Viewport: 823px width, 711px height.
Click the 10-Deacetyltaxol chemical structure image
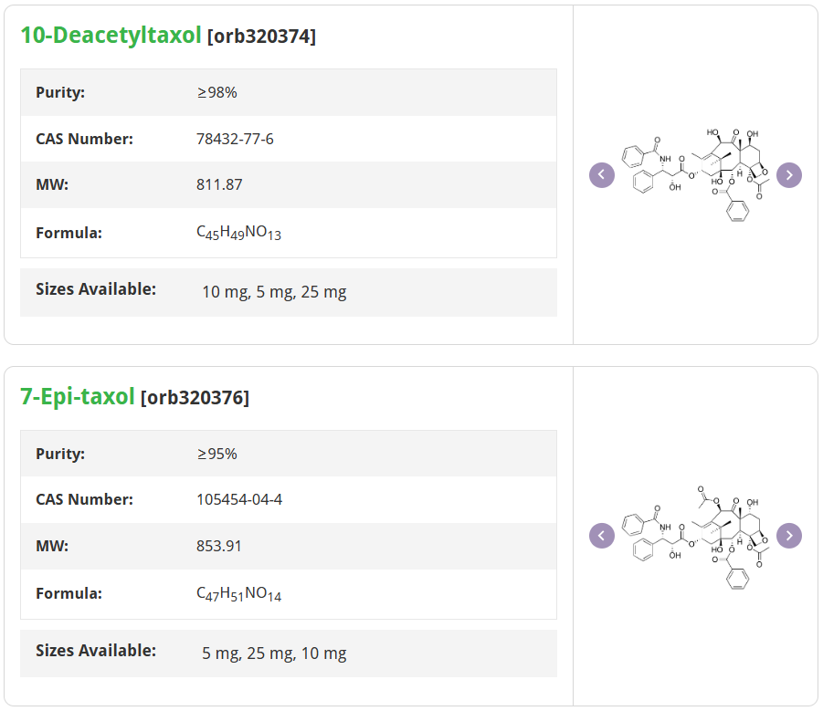pyautogui.click(x=696, y=174)
